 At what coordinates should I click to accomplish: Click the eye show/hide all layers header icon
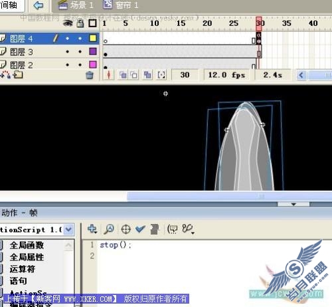tap(68, 23)
